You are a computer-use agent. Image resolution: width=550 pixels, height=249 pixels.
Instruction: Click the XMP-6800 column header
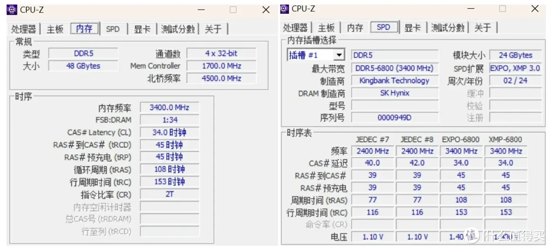coord(506,139)
